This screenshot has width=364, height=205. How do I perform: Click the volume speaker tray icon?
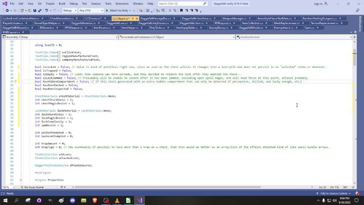[334, 200]
